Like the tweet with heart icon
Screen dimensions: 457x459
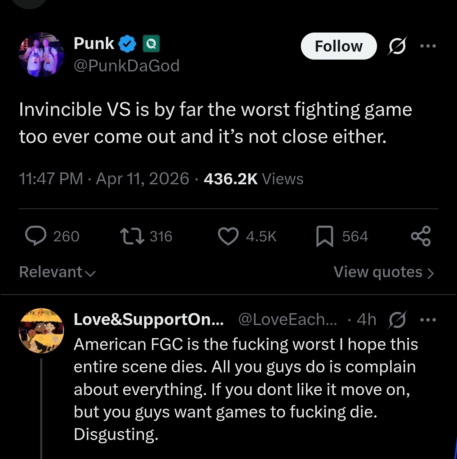click(x=228, y=236)
